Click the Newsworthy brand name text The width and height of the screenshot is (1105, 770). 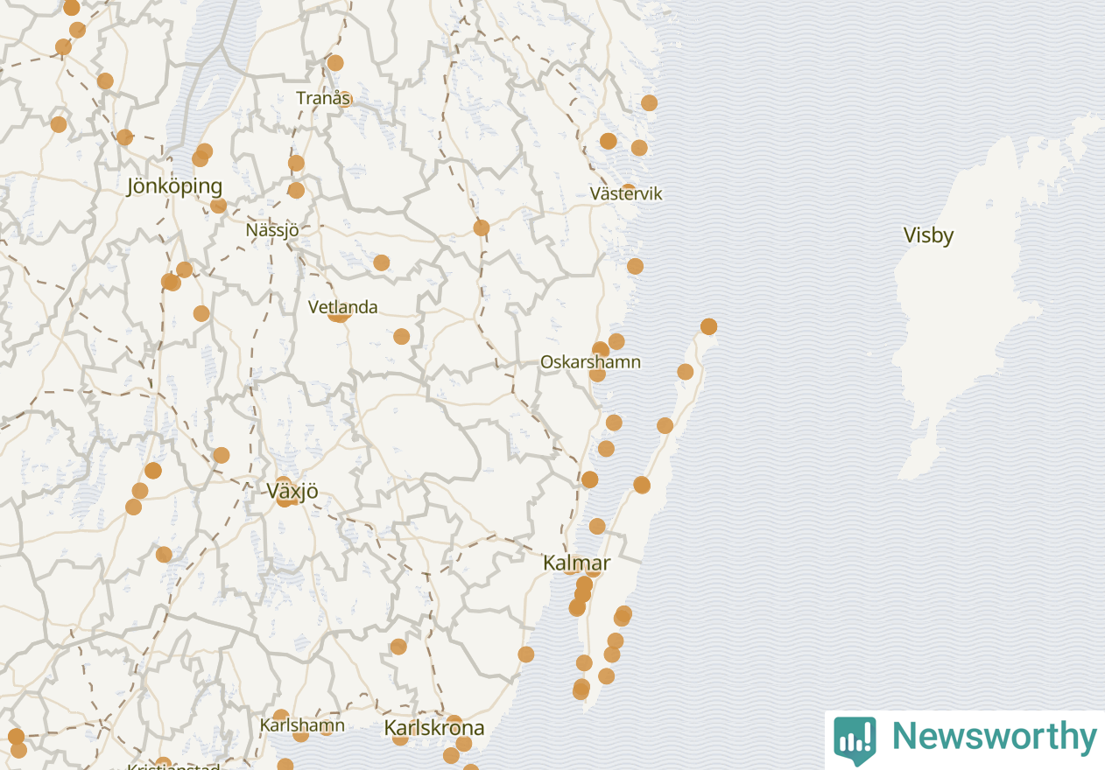[994, 738]
